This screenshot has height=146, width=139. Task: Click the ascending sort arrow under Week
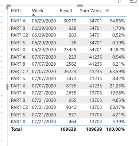[34, 15]
